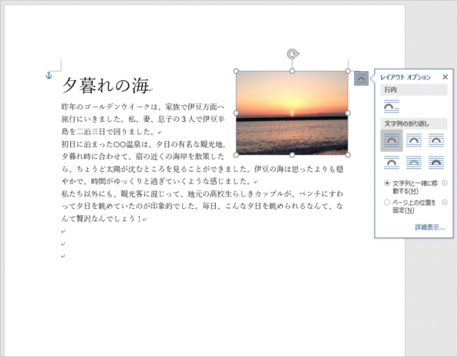Image resolution: width=458 pixels, height=357 pixels.
Task: Close the レイアウト オプション panel
Action: tap(445, 77)
